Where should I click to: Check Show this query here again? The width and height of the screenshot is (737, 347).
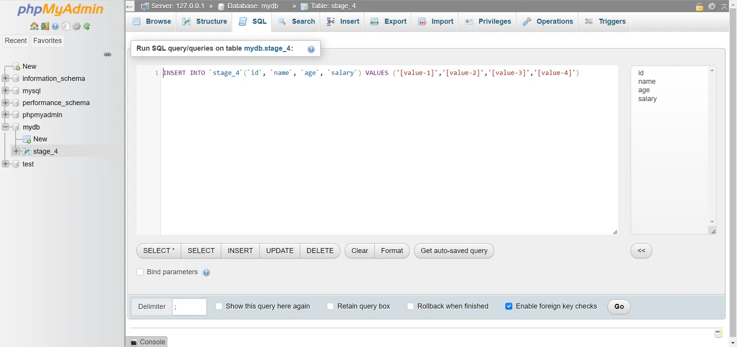tap(219, 306)
